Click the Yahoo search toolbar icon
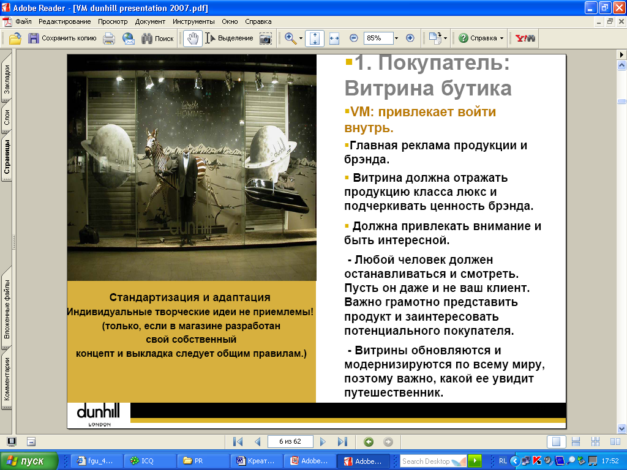The width and height of the screenshot is (627, 470). (525, 39)
